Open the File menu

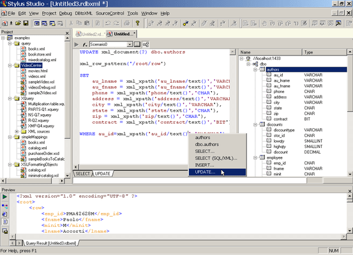11,13
